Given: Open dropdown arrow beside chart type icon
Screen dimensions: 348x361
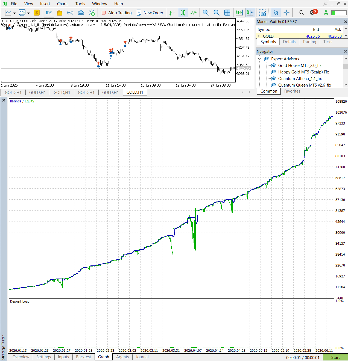Looking at the screenshot, I should coord(14,13).
